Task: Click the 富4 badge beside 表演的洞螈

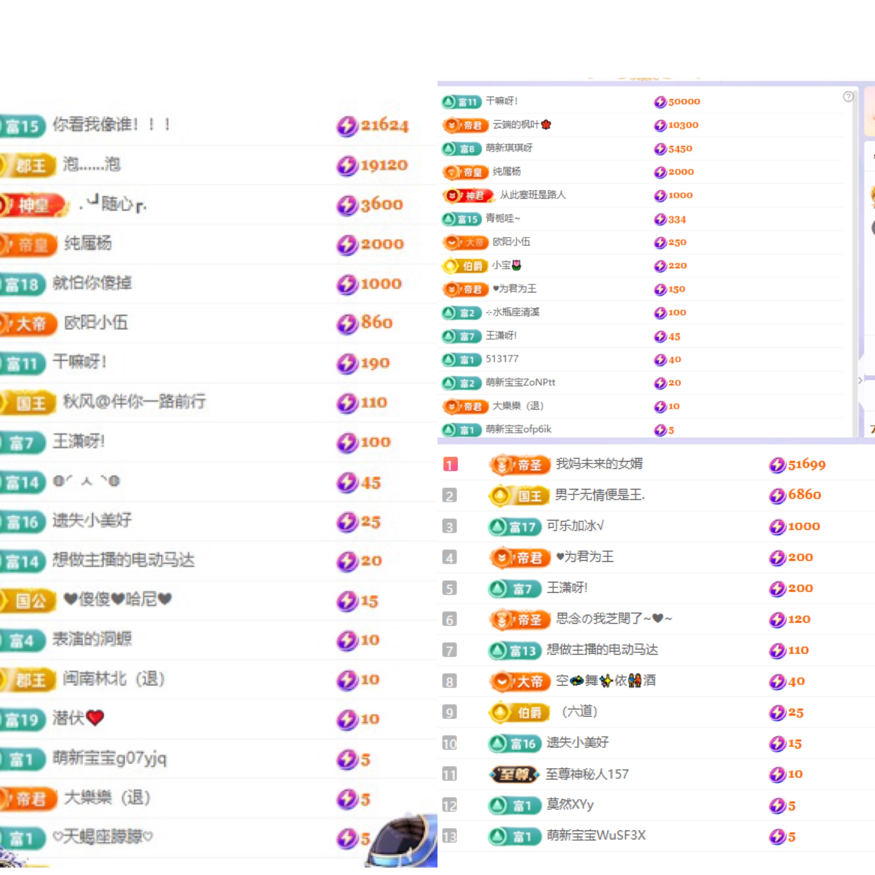Action: tap(23, 641)
